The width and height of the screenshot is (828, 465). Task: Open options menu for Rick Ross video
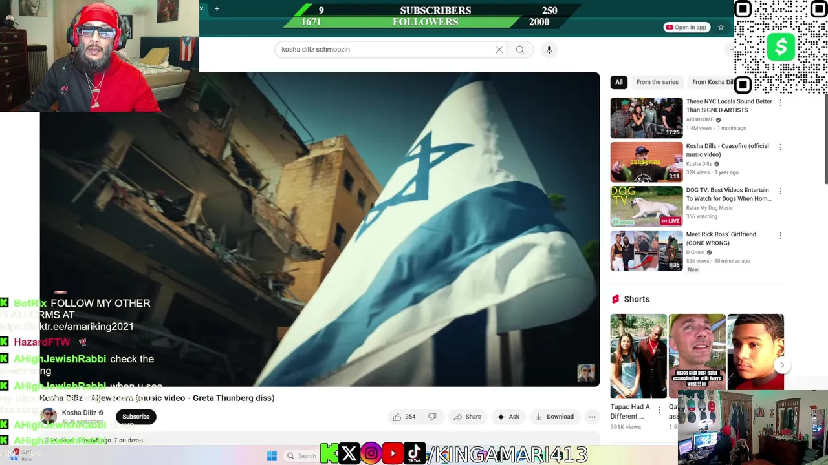coord(780,236)
